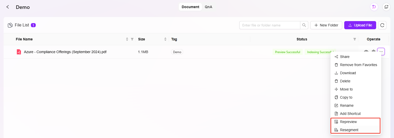This screenshot has width=394, height=138.
Task: Open the purple AI search icon
Action: (x=374, y=7)
